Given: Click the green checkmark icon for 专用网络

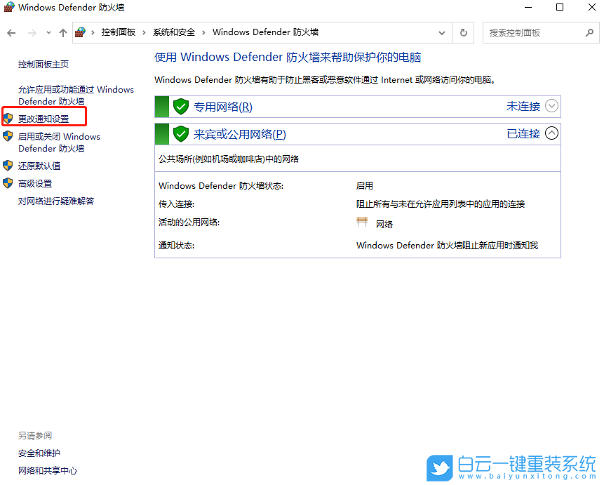Looking at the screenshot, I should 181,106.
